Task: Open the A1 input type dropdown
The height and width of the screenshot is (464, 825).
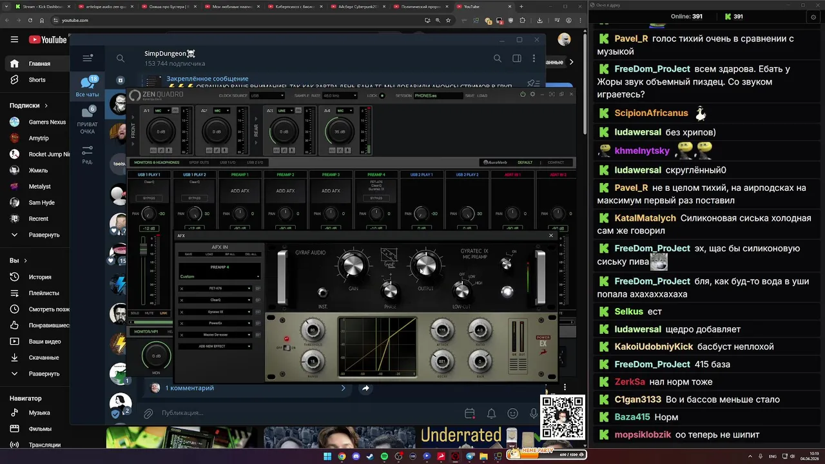Action: [x=162, y=110]
